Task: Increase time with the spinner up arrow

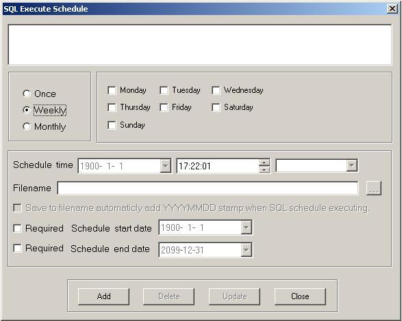Action: (264, 163)
